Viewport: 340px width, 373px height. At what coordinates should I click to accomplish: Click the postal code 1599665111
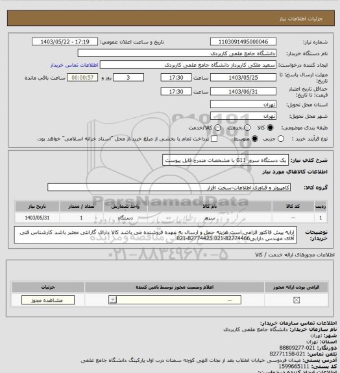293,367
